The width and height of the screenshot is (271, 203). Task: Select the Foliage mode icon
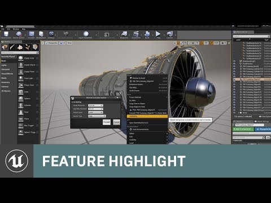pos(28,47)
